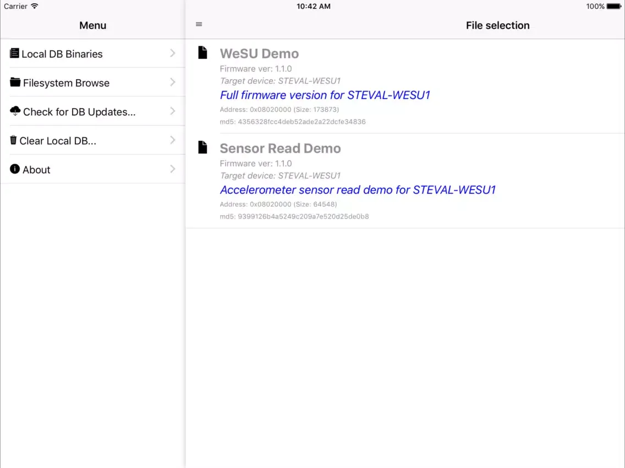
Task: Click WeSU Demo firmware ver 1.1.0 text
Action: [255, 69]
